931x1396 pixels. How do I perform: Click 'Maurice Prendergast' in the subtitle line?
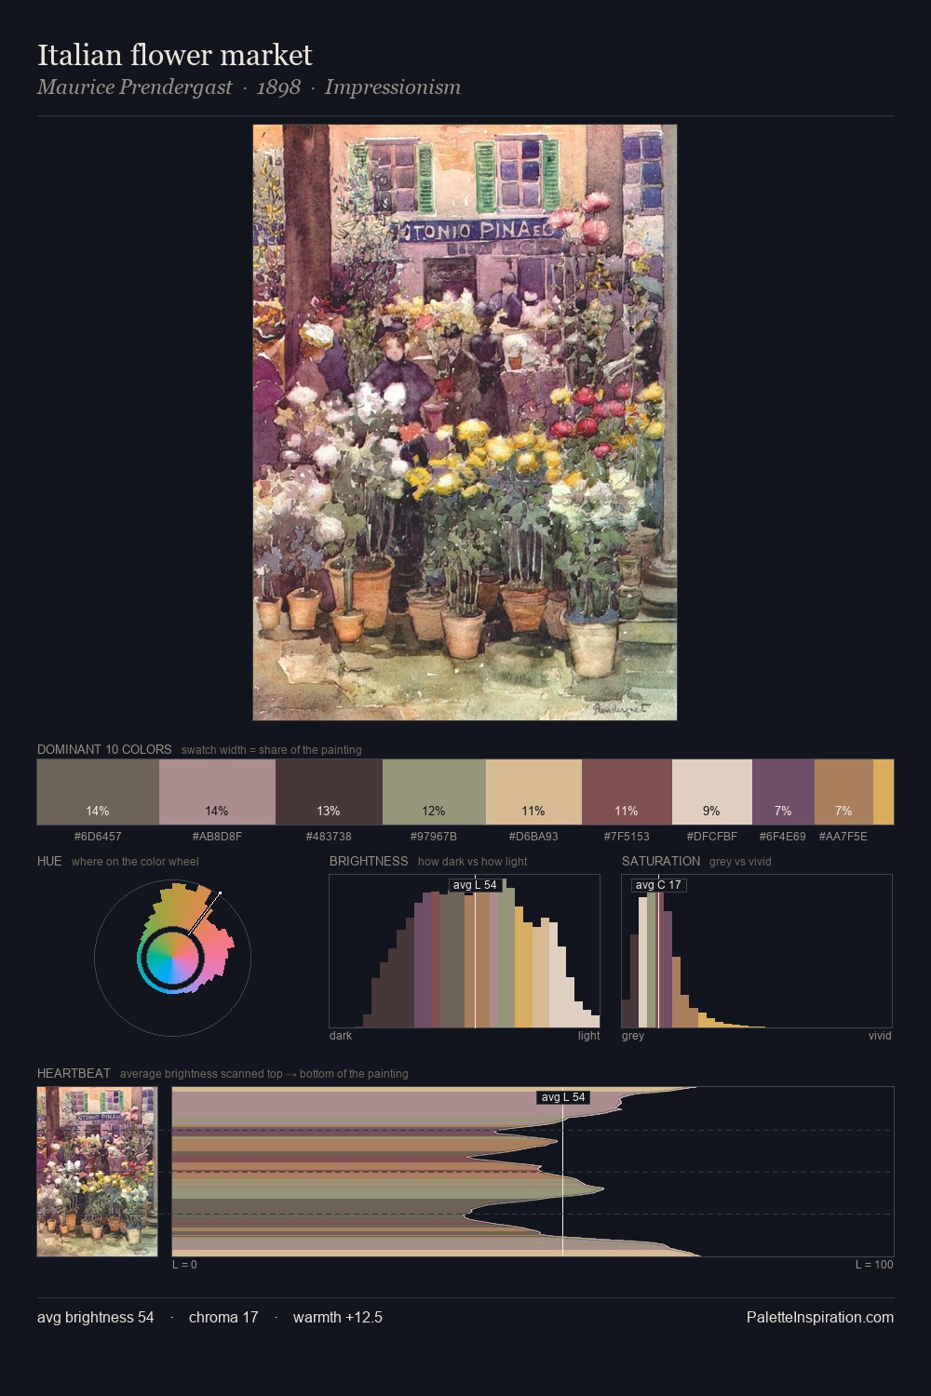click(x=135, y=87)
